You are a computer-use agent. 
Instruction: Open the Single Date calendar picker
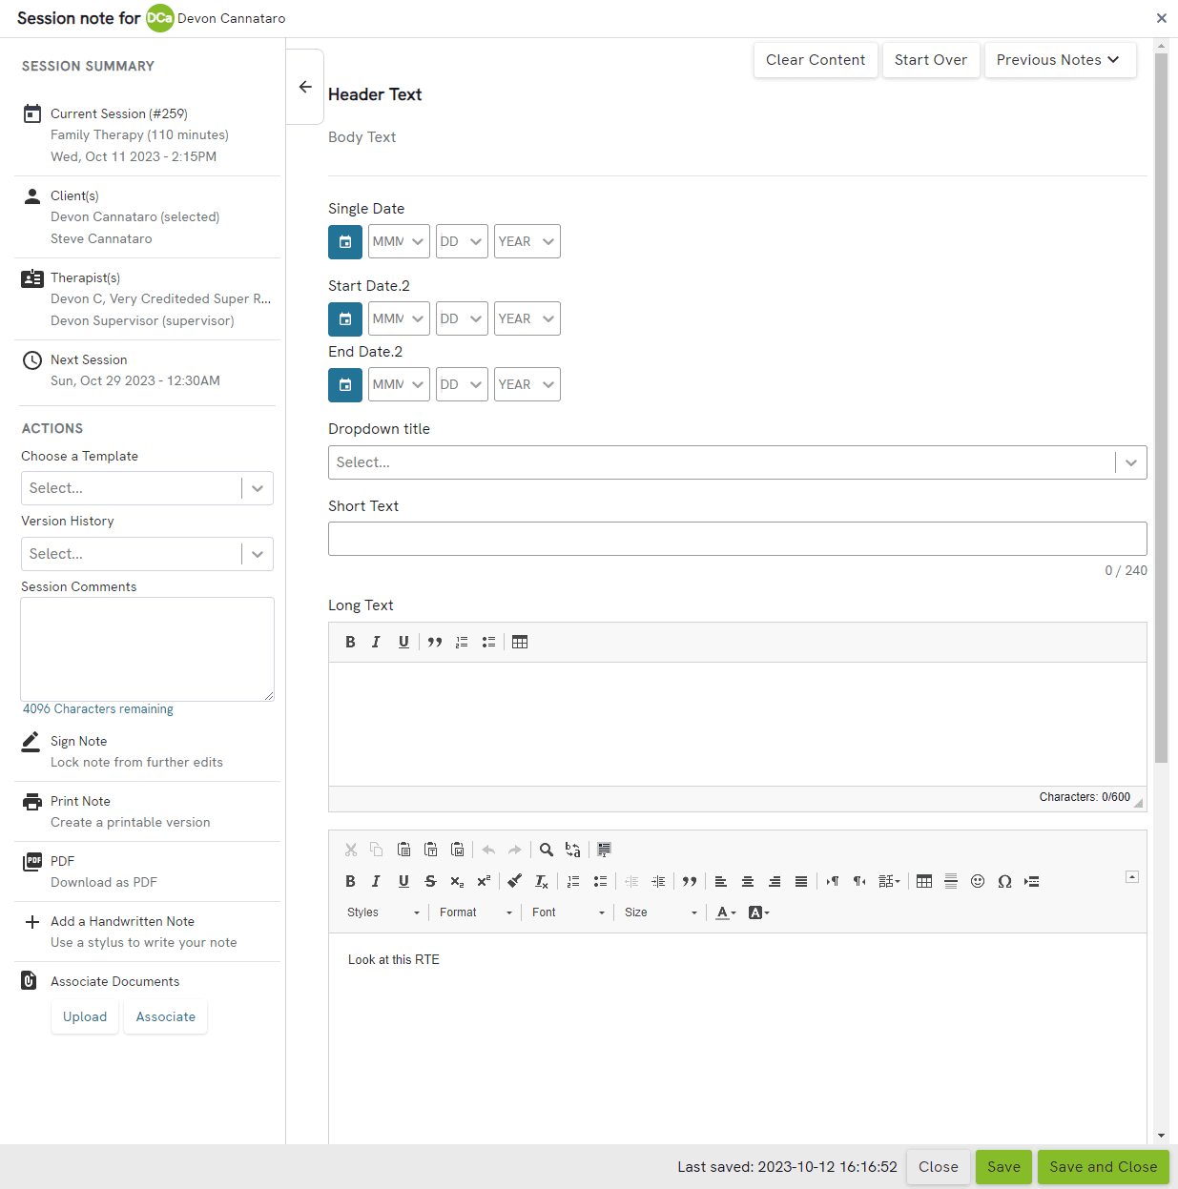345,241
